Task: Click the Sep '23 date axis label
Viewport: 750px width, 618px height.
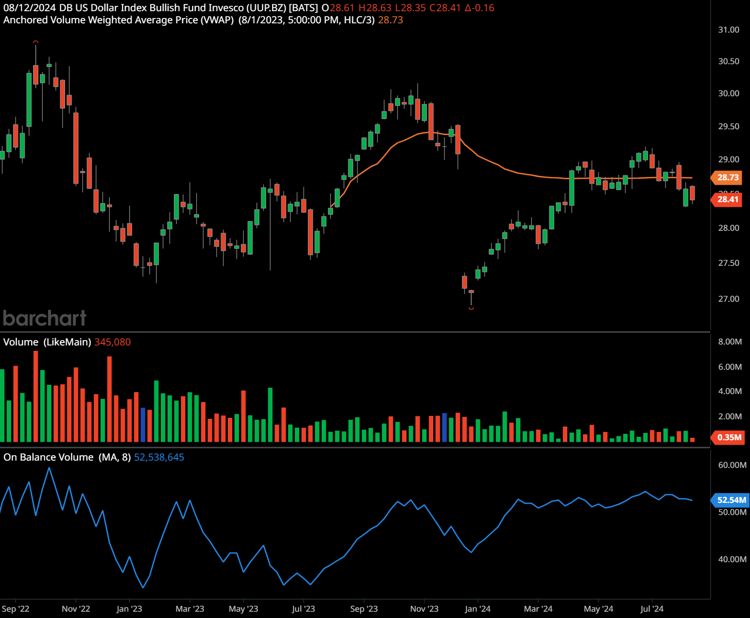Action: (x=364, y=609)
